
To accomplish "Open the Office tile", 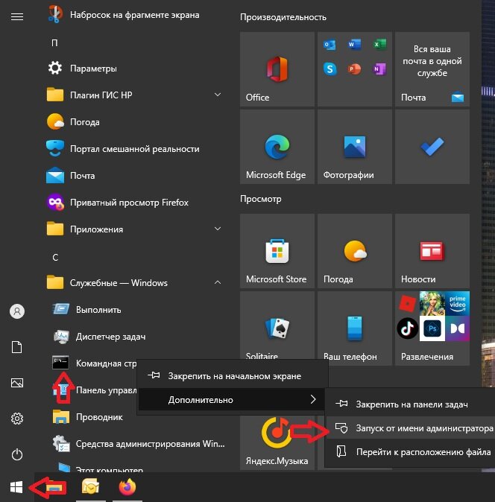I will coord(277,69).
